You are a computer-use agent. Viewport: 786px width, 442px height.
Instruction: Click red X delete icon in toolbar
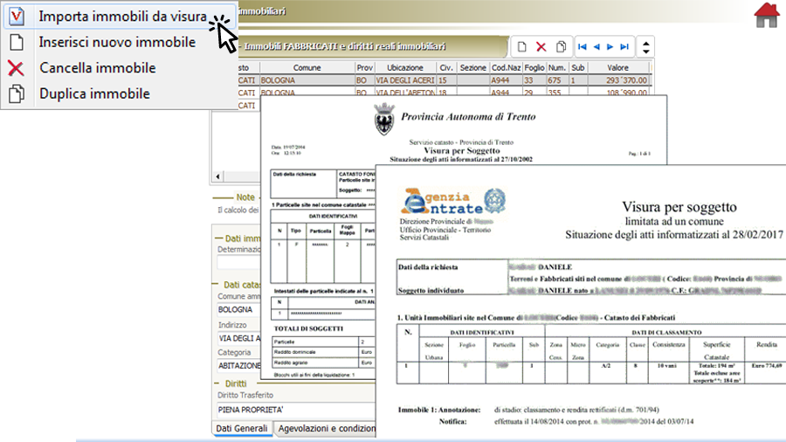pos(541,46)
